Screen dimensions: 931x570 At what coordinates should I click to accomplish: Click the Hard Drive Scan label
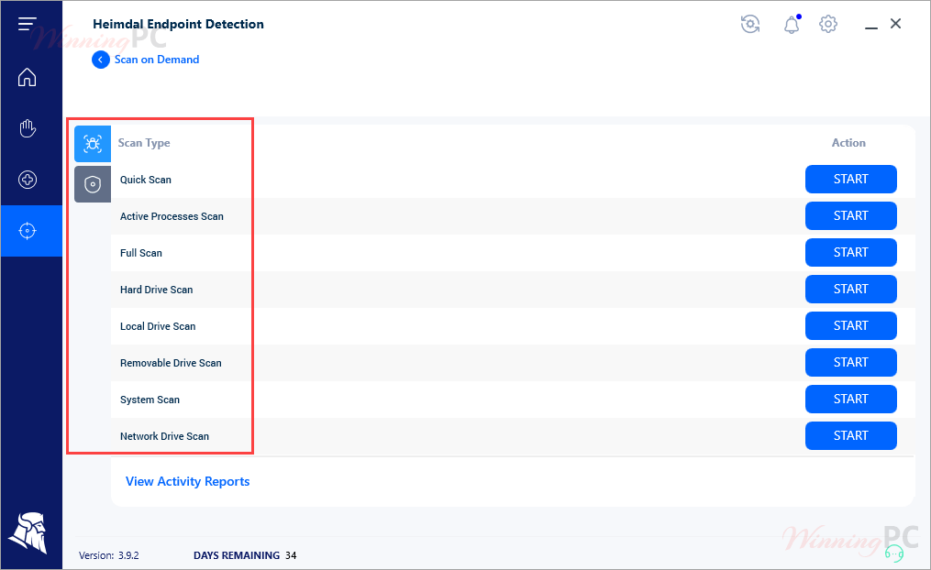156,290
